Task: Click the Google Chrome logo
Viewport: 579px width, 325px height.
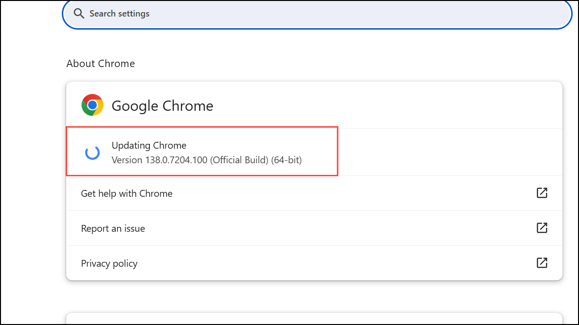Action: point(92,105)
